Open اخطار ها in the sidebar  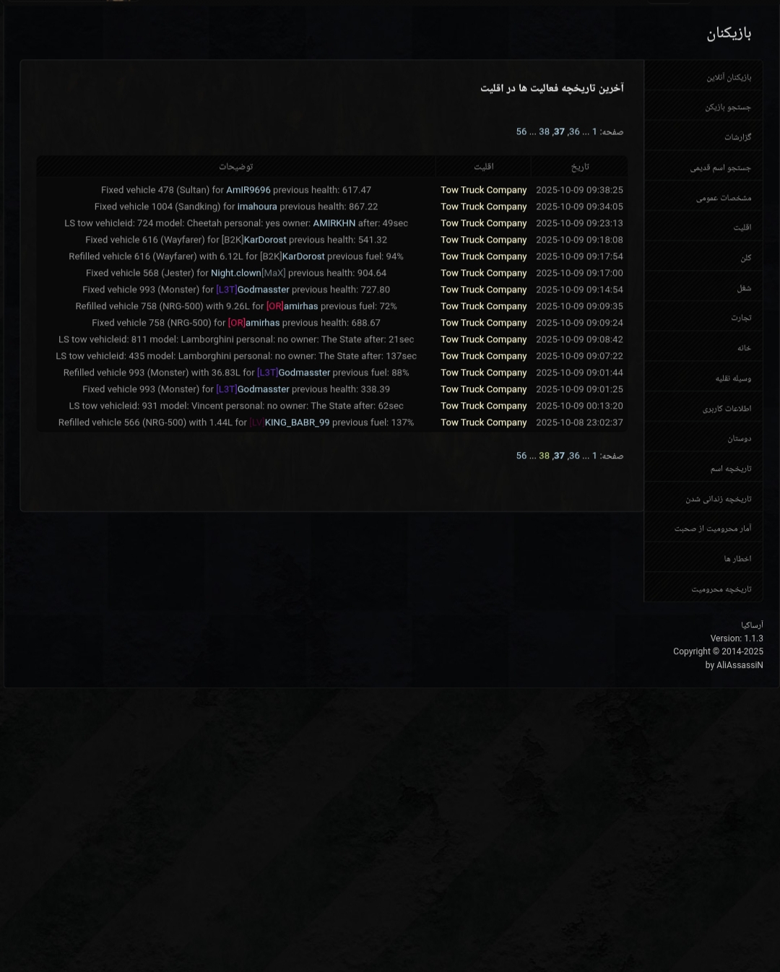tap(737, 559)
